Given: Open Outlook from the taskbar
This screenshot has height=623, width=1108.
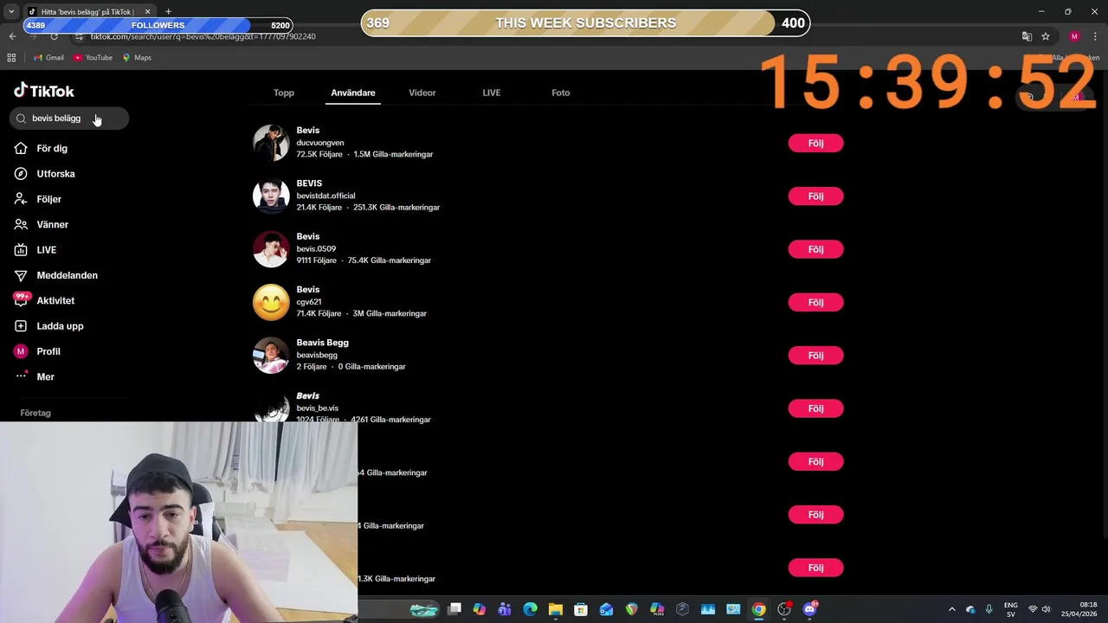Looking at the screenshot, I should 606,609.
